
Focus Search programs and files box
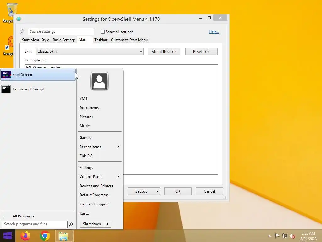[35, 224]
